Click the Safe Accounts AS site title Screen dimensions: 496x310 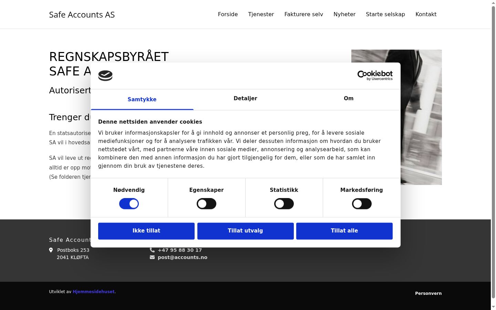tap(82, 15)
